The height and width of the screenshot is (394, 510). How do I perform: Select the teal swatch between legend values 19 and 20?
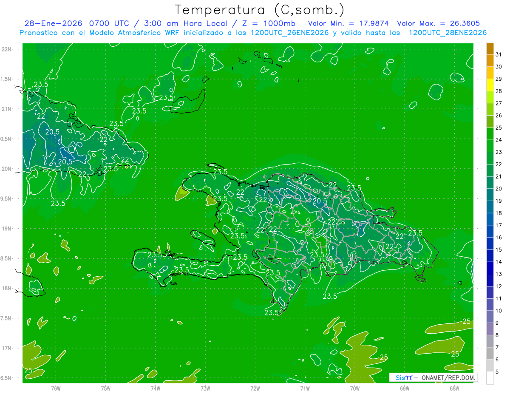click(x=490, y=195)
